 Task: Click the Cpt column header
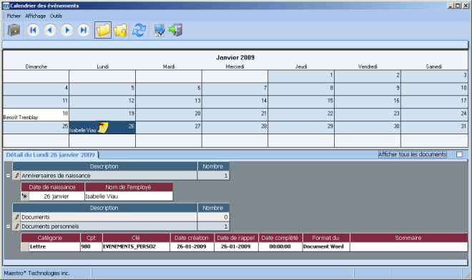(x=92, y=238)
